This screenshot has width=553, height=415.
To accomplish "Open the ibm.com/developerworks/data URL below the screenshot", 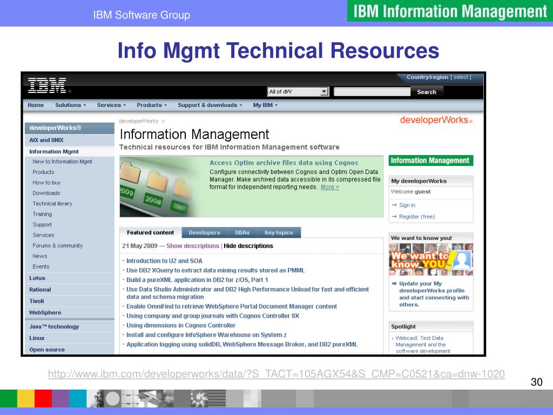I will click(276, 374).
